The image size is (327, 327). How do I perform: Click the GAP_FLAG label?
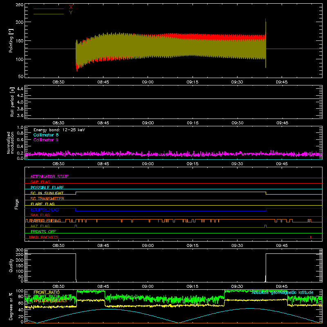[40, 182]
